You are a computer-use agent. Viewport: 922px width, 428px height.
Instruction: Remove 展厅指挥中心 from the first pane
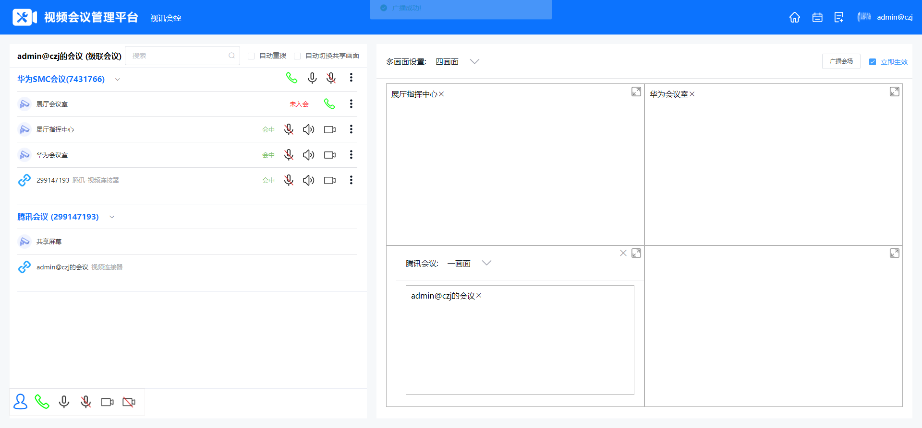(x=441, y=94)
